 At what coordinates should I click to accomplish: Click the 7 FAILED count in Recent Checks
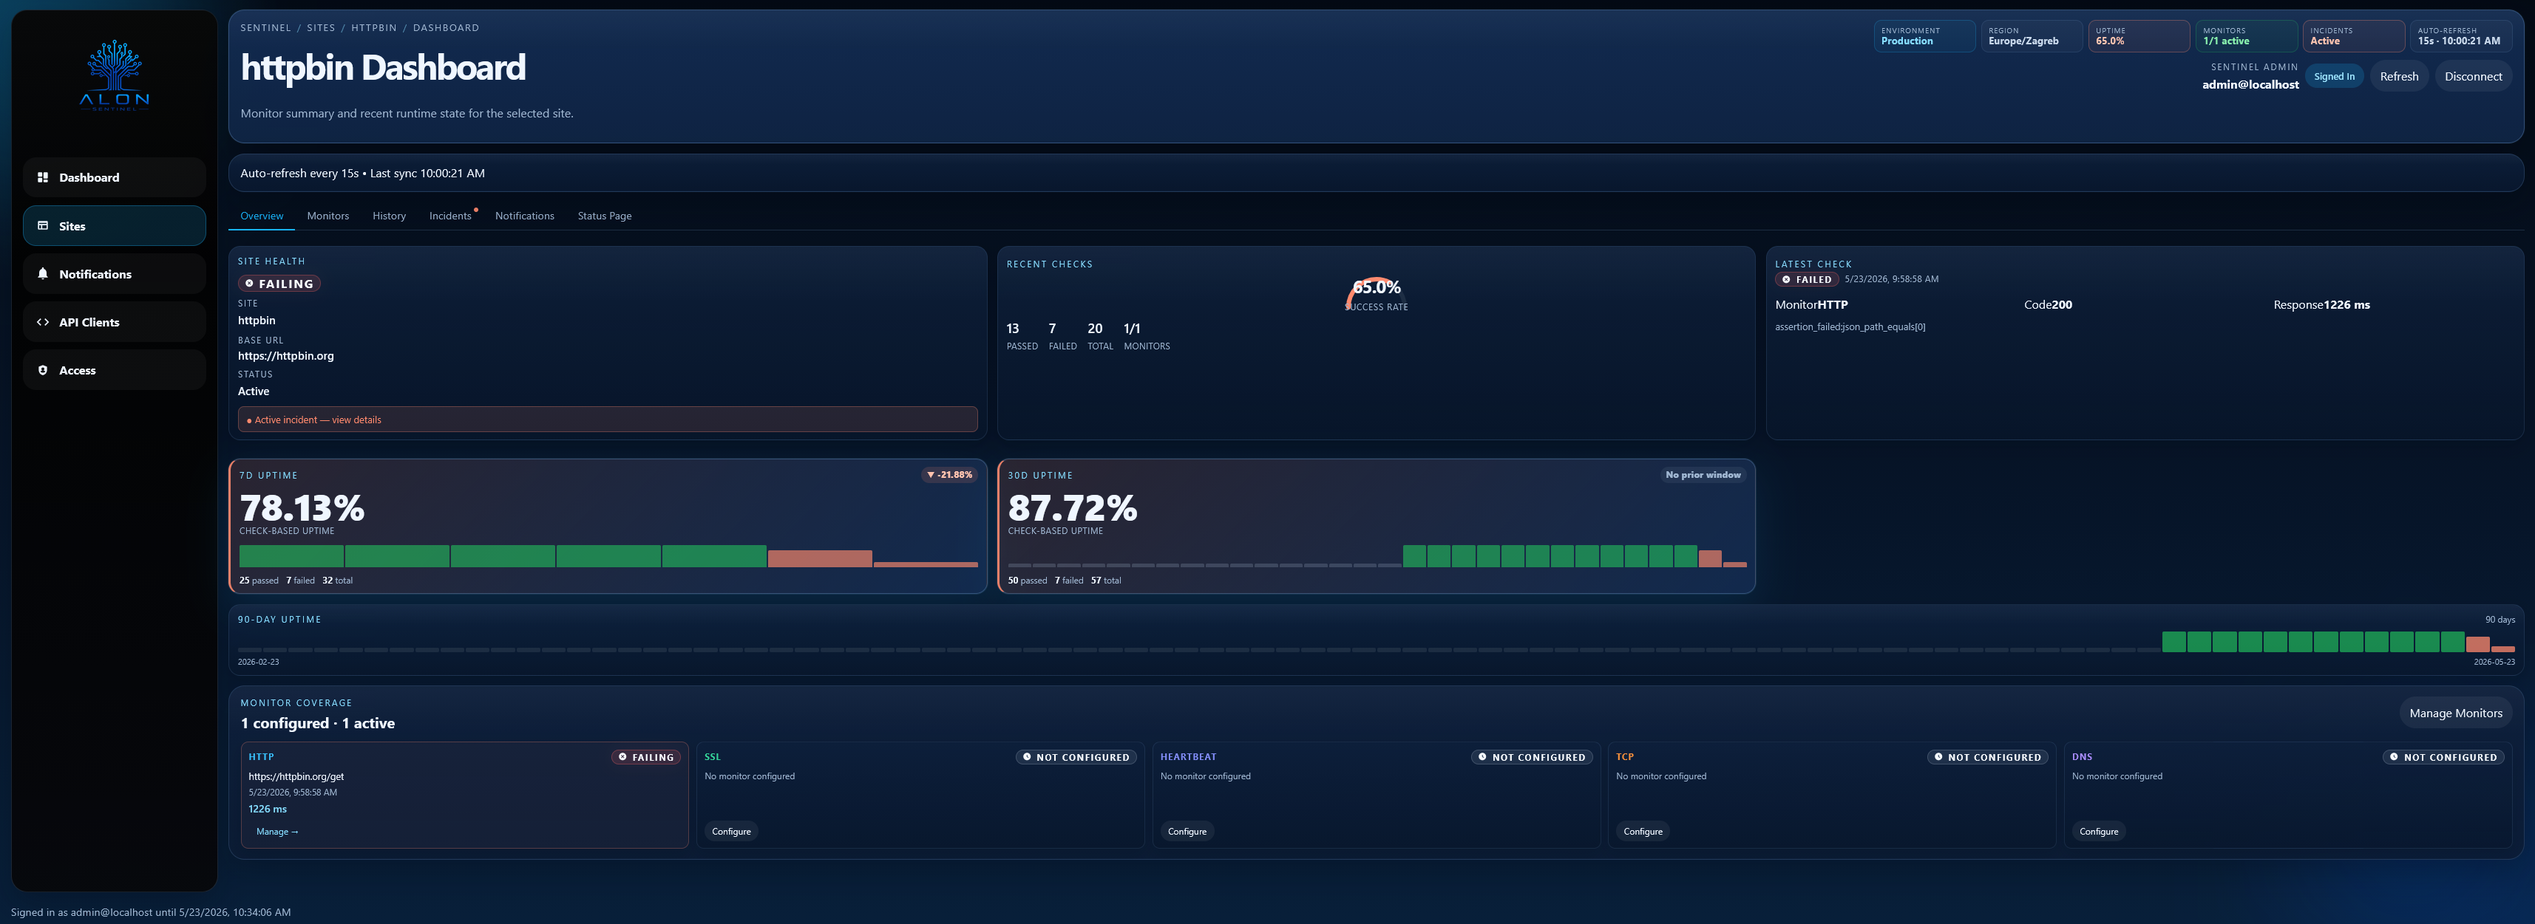1062,336
